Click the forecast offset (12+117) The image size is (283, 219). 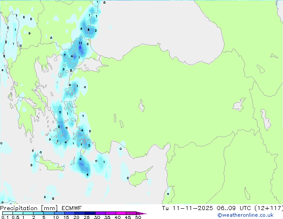pos(269,208)
